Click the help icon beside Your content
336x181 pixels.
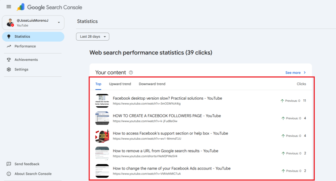pos(131,72)
